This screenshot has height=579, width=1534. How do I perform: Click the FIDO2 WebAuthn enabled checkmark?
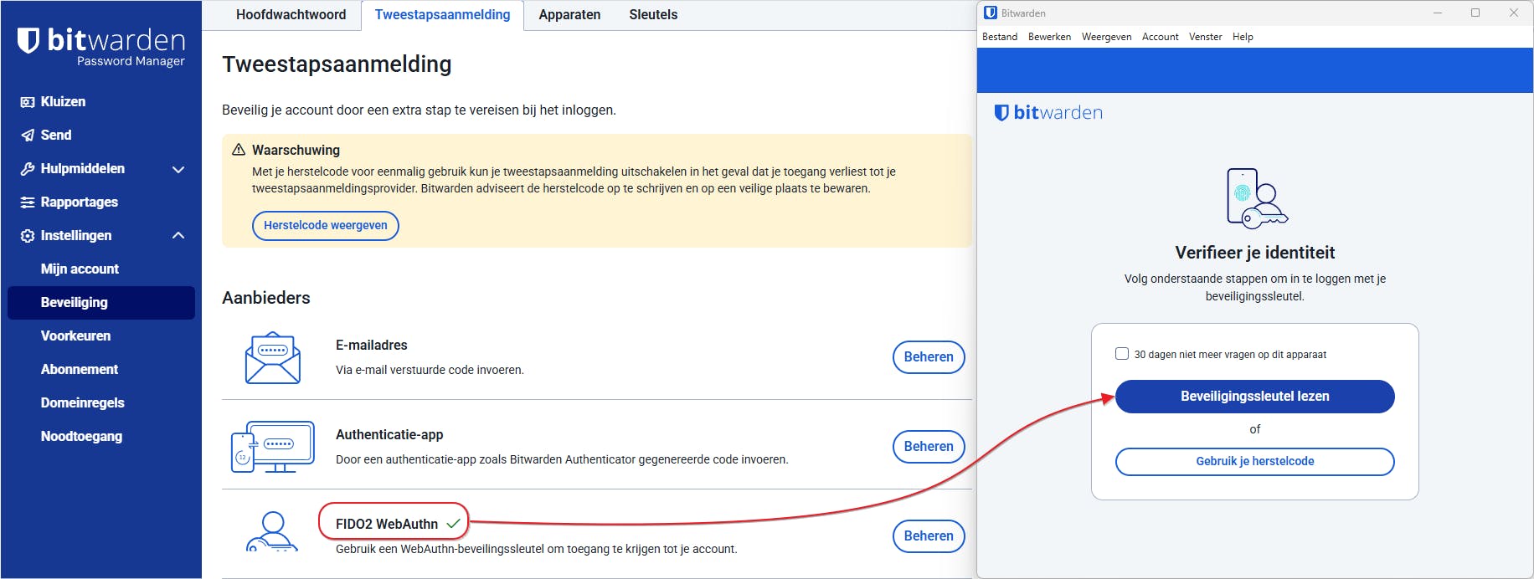[454, 524]
